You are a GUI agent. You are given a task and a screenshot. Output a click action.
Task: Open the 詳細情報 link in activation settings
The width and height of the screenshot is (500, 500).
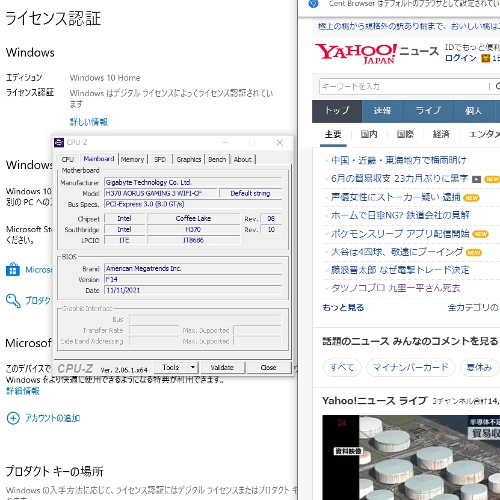point(23,390)
